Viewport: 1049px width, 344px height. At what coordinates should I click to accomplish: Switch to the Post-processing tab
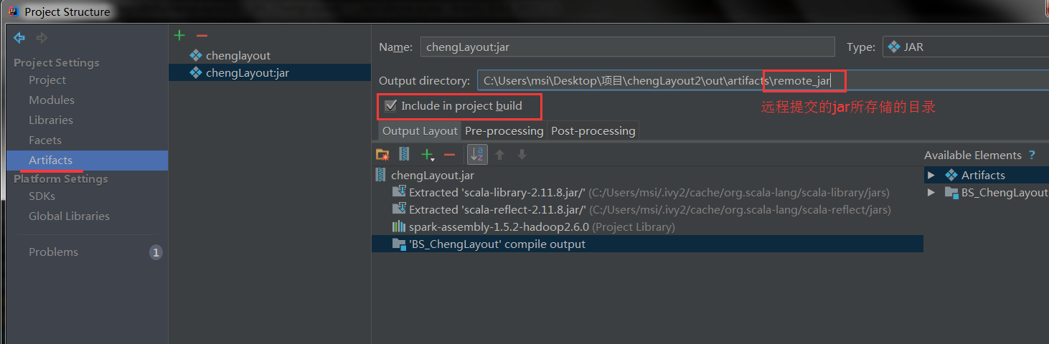coord(593,131)
